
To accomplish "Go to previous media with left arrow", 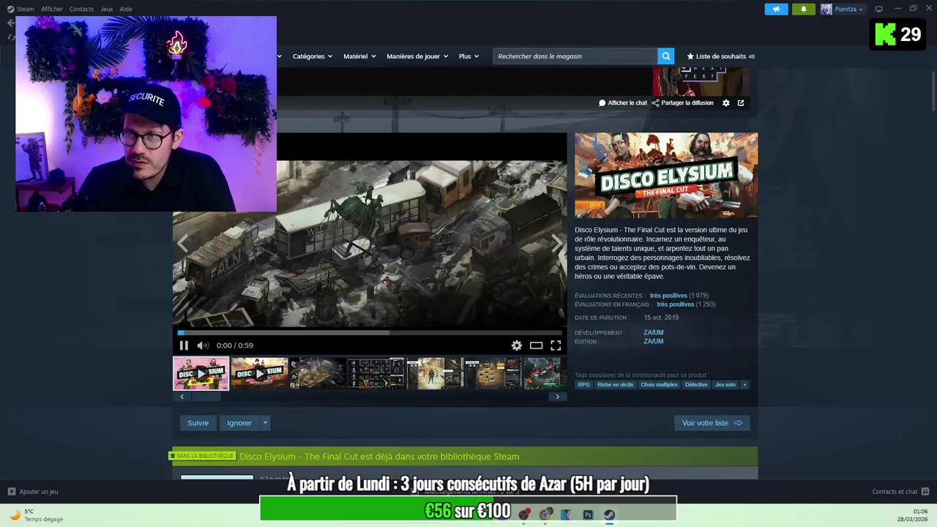I will [183, 243].
